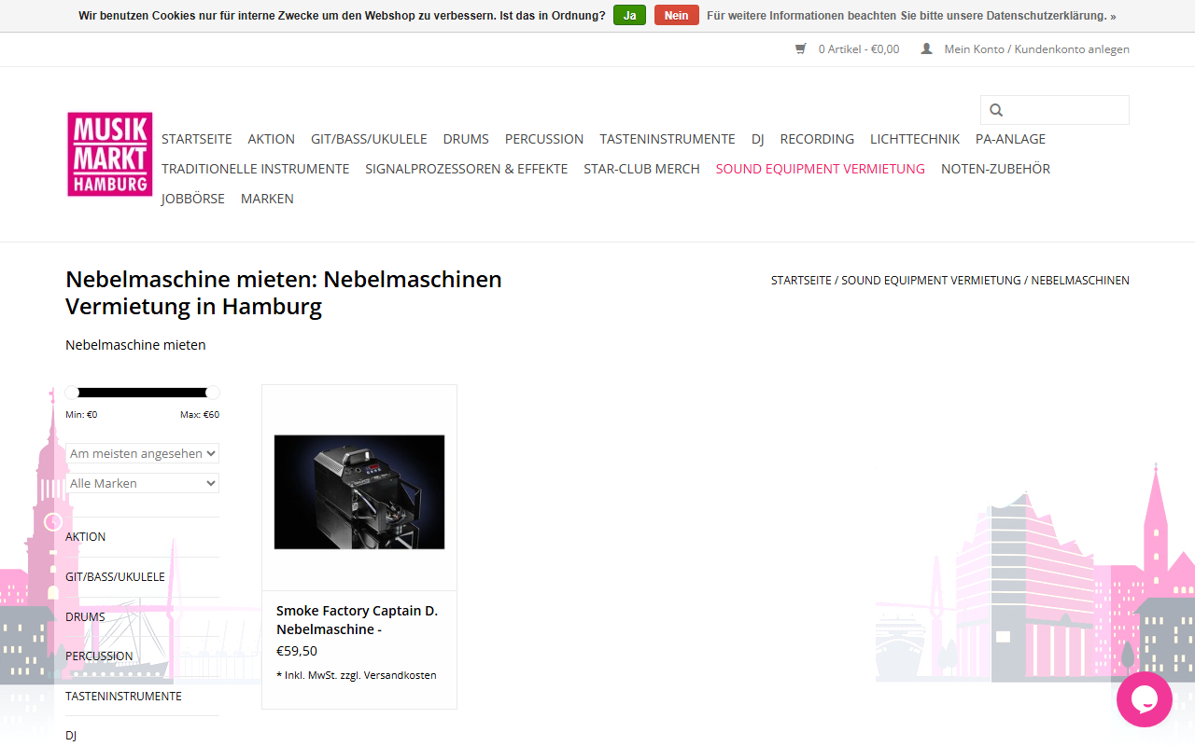The width and height of the screenshot is (1195, 746).
Task: Click the black price range bar
Action: pos(142,393)
